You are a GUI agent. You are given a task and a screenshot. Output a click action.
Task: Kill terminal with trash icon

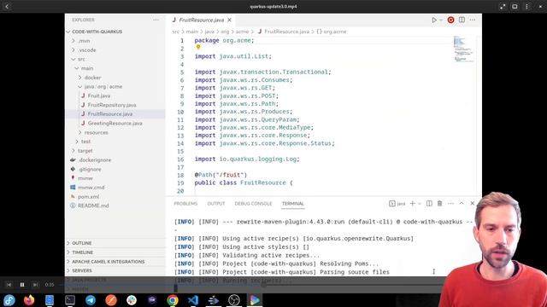[x=439, y=203]
